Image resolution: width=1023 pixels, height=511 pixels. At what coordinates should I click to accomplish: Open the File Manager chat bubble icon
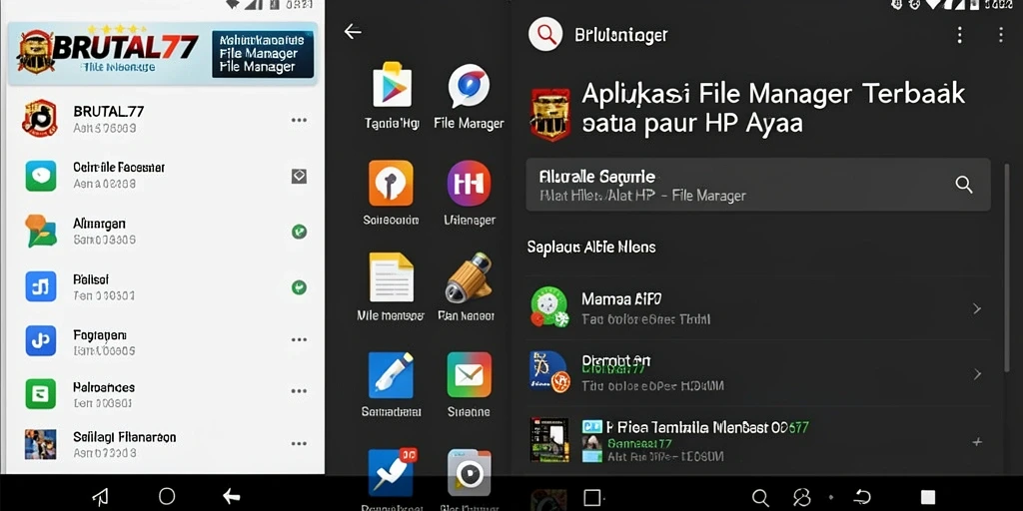pyautogui.click(x=469, y=86)
